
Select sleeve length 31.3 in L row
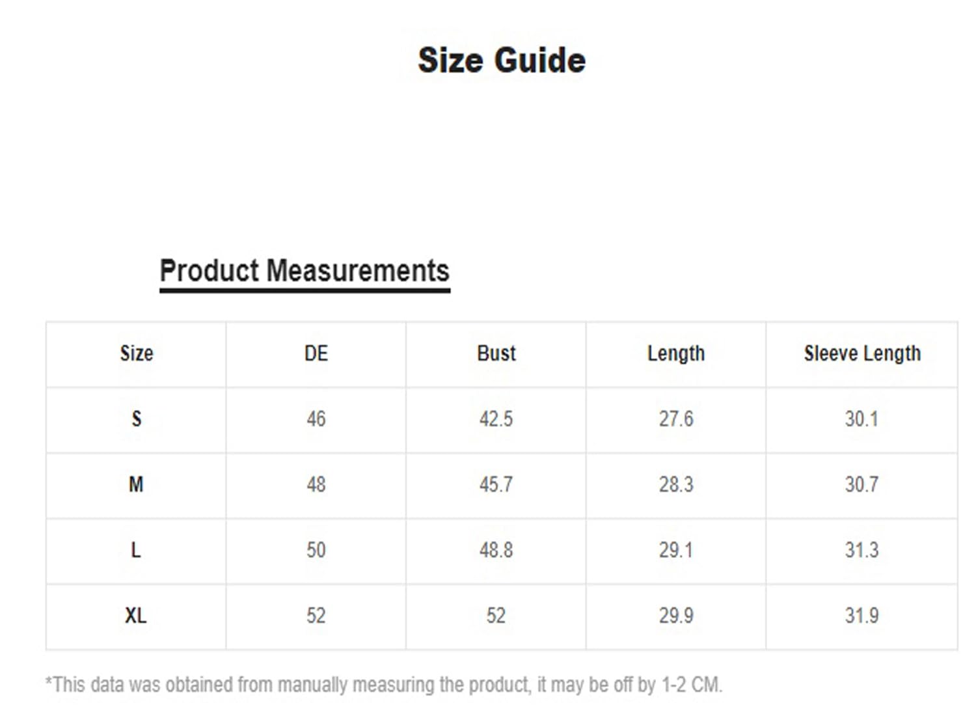click(x=861, y=550)
